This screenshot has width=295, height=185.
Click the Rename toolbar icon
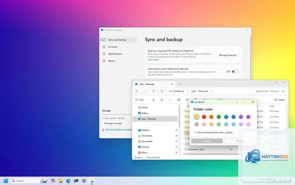(179, 100)
